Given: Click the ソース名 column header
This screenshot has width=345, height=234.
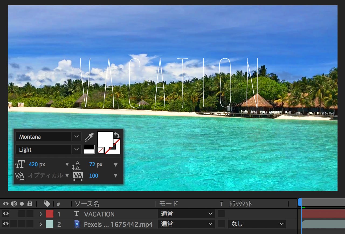Looking at the screenshot, I should pyautogui.click(x=87, y=204).
